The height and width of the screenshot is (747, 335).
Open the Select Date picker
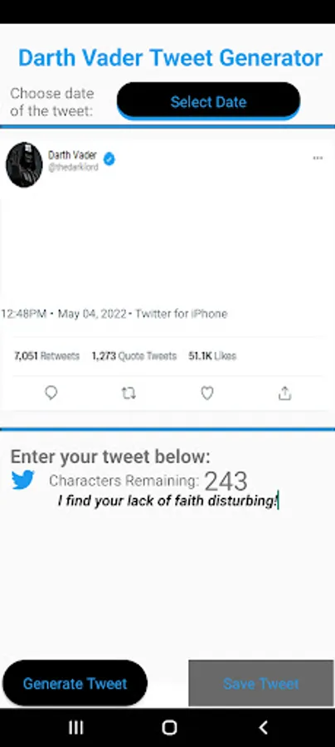coord(208,100)
